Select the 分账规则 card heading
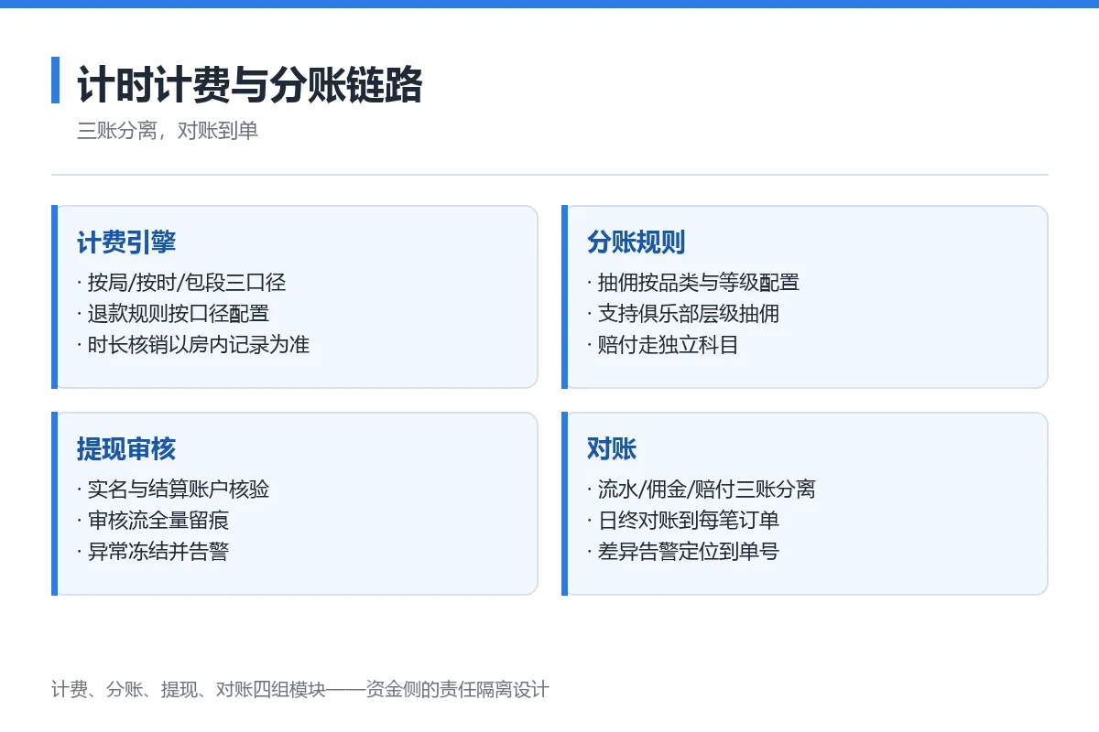Screen dimensions: 1099x732 point(637,242)
